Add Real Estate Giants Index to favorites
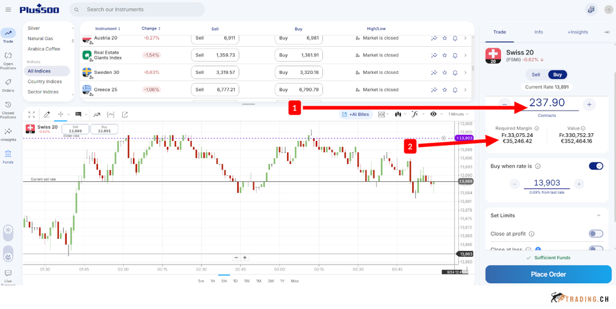Screen dimensions: 616x309 pos(445,55)
